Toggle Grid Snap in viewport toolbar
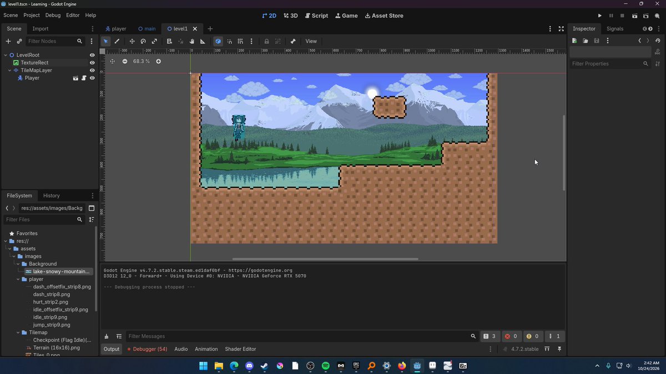 (x=240, y=41)
